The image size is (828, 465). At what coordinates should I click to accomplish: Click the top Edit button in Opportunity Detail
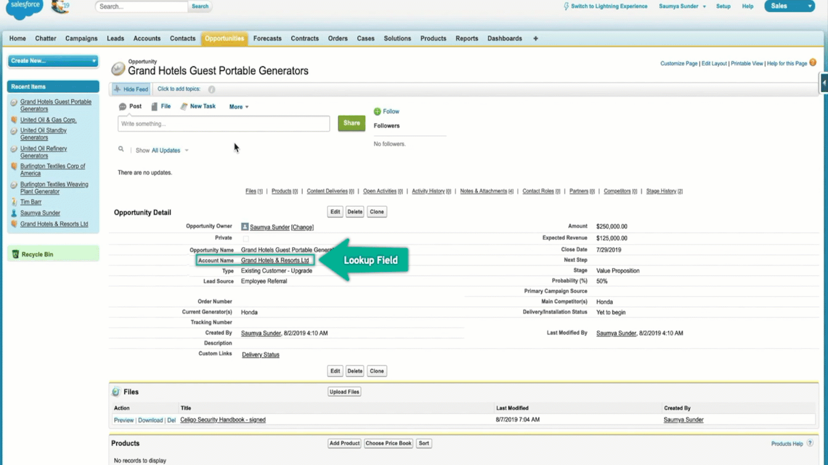[335, 212]
